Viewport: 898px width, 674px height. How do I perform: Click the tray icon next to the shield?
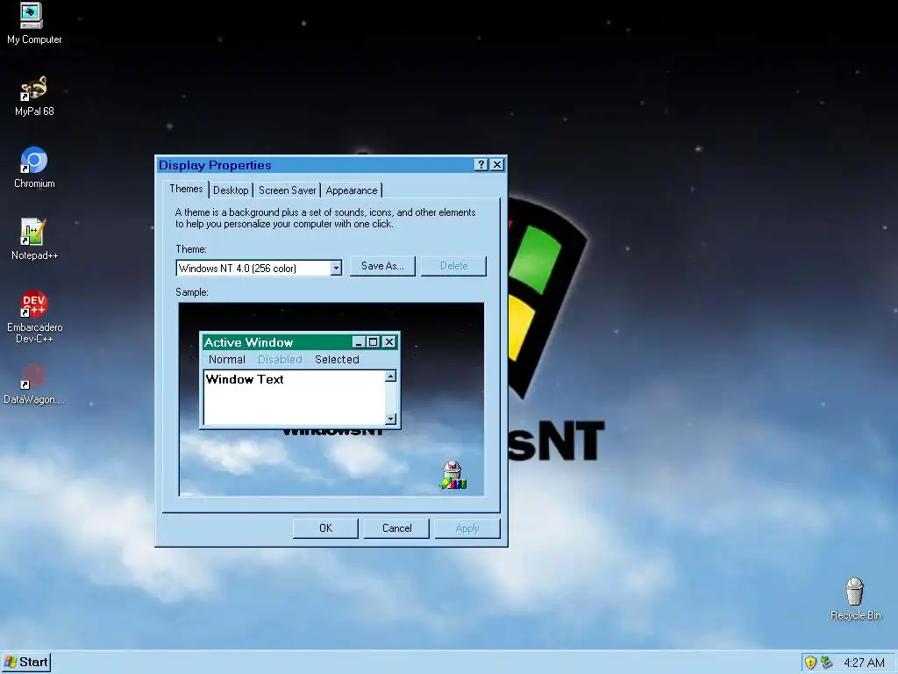(826, 663)
